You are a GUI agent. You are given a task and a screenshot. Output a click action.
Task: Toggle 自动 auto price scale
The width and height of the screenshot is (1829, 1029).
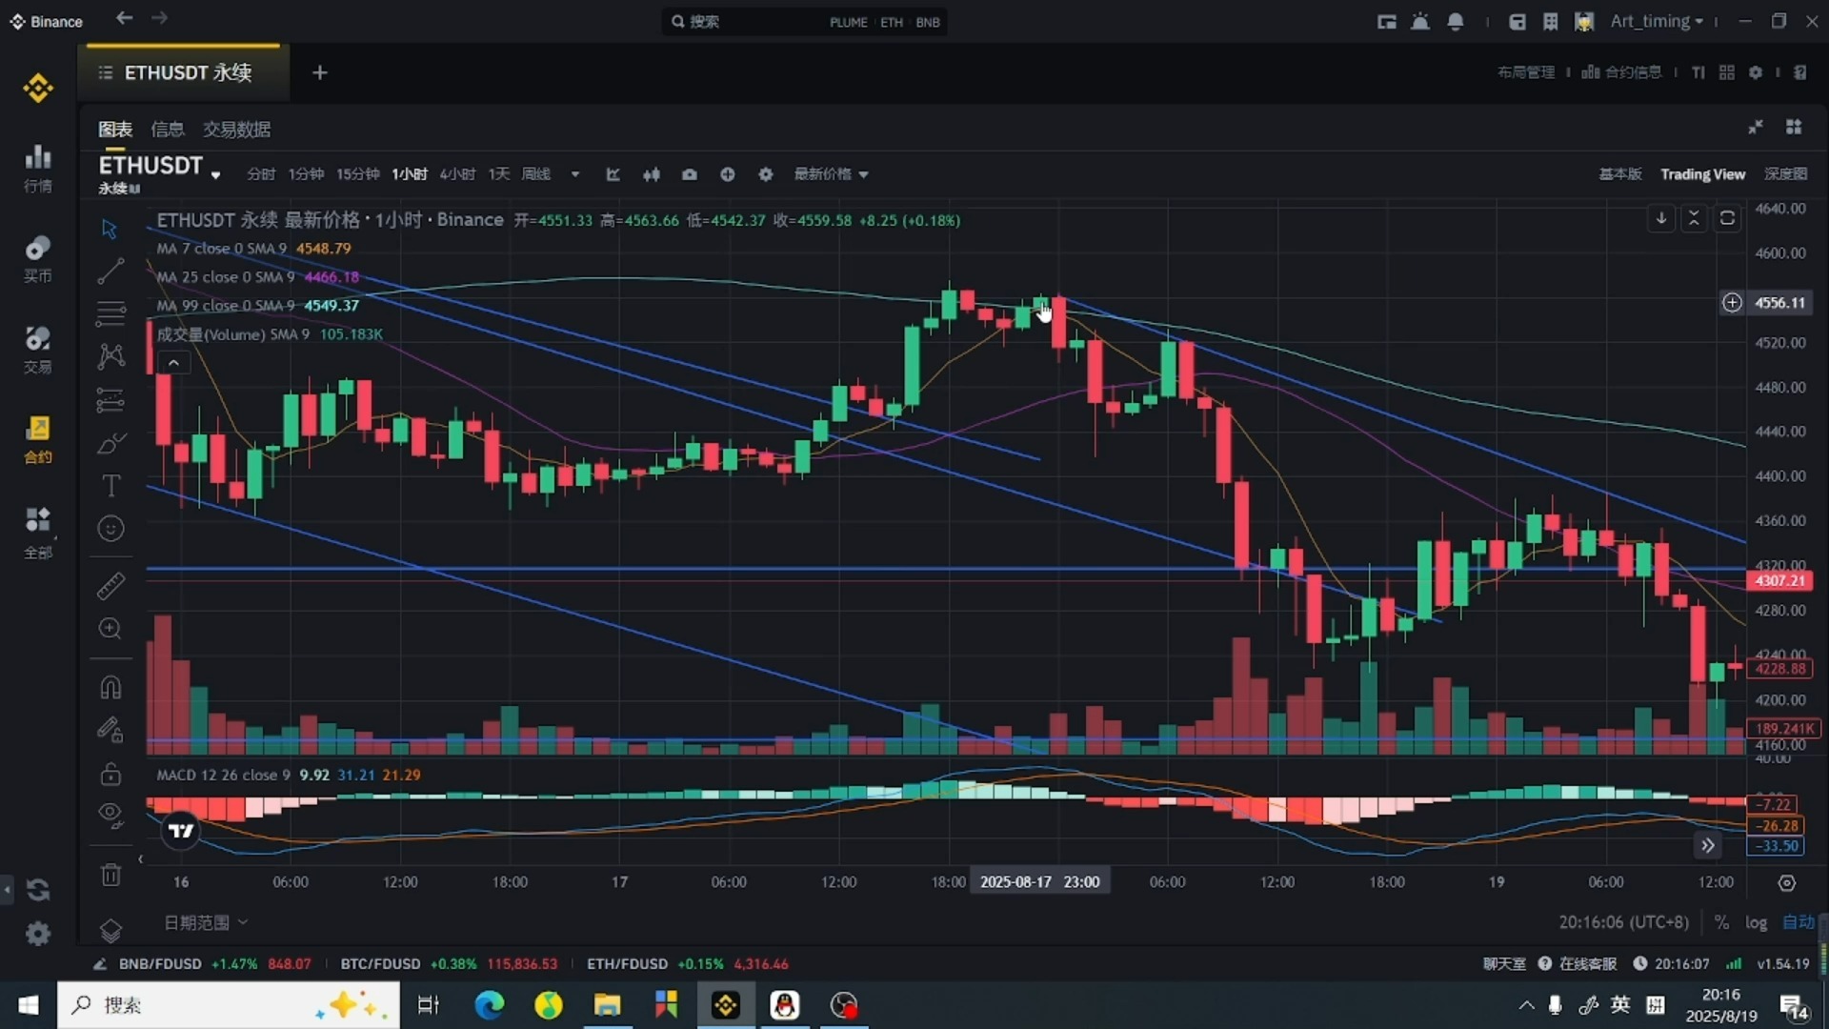coord(1799,922)
